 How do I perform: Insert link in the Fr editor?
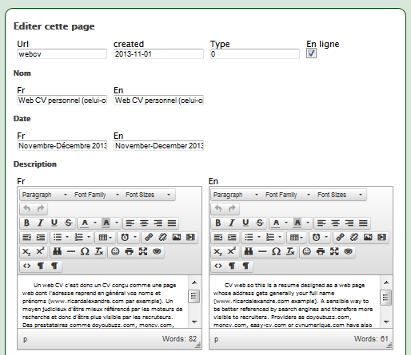coord(149,237)
